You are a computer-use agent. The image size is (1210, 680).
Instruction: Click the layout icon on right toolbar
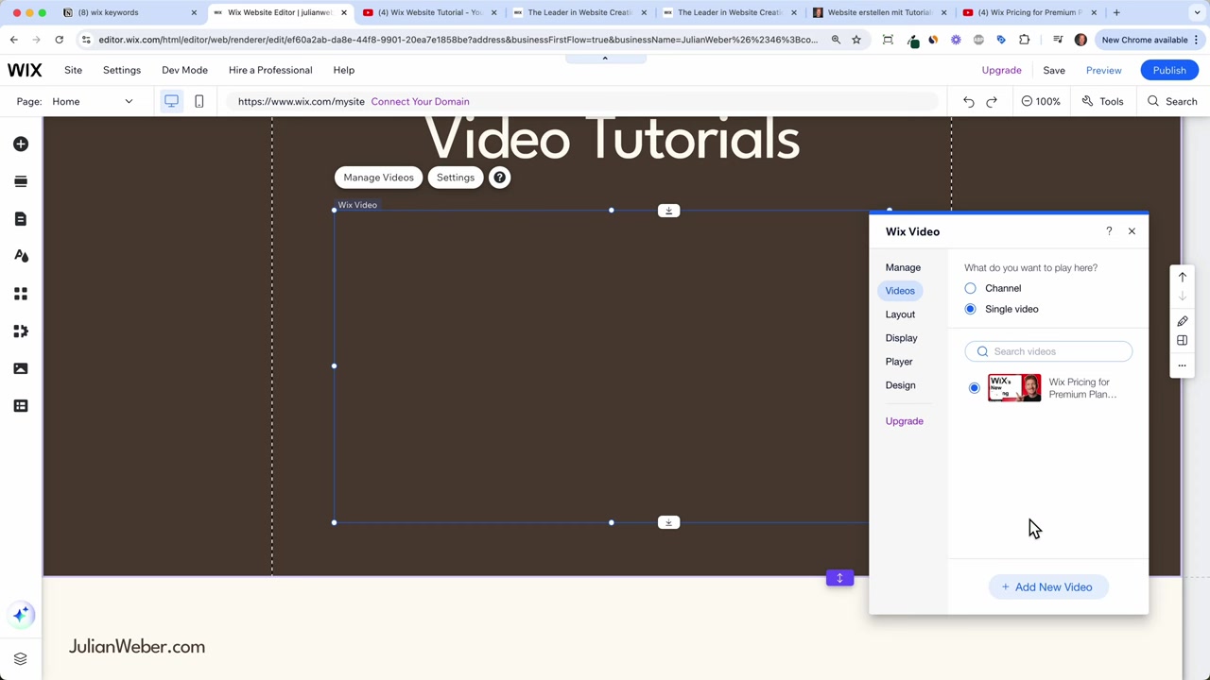(x=1182, y=340)
